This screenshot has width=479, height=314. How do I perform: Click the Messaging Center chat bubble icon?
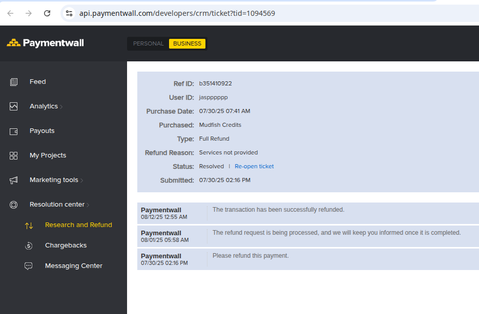(x=28, y=266)
